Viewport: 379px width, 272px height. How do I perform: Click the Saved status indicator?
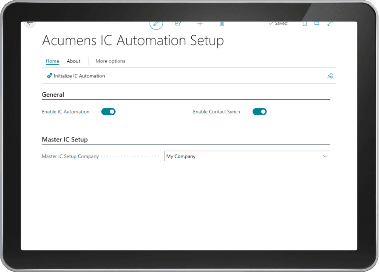(x=278, y=24)
